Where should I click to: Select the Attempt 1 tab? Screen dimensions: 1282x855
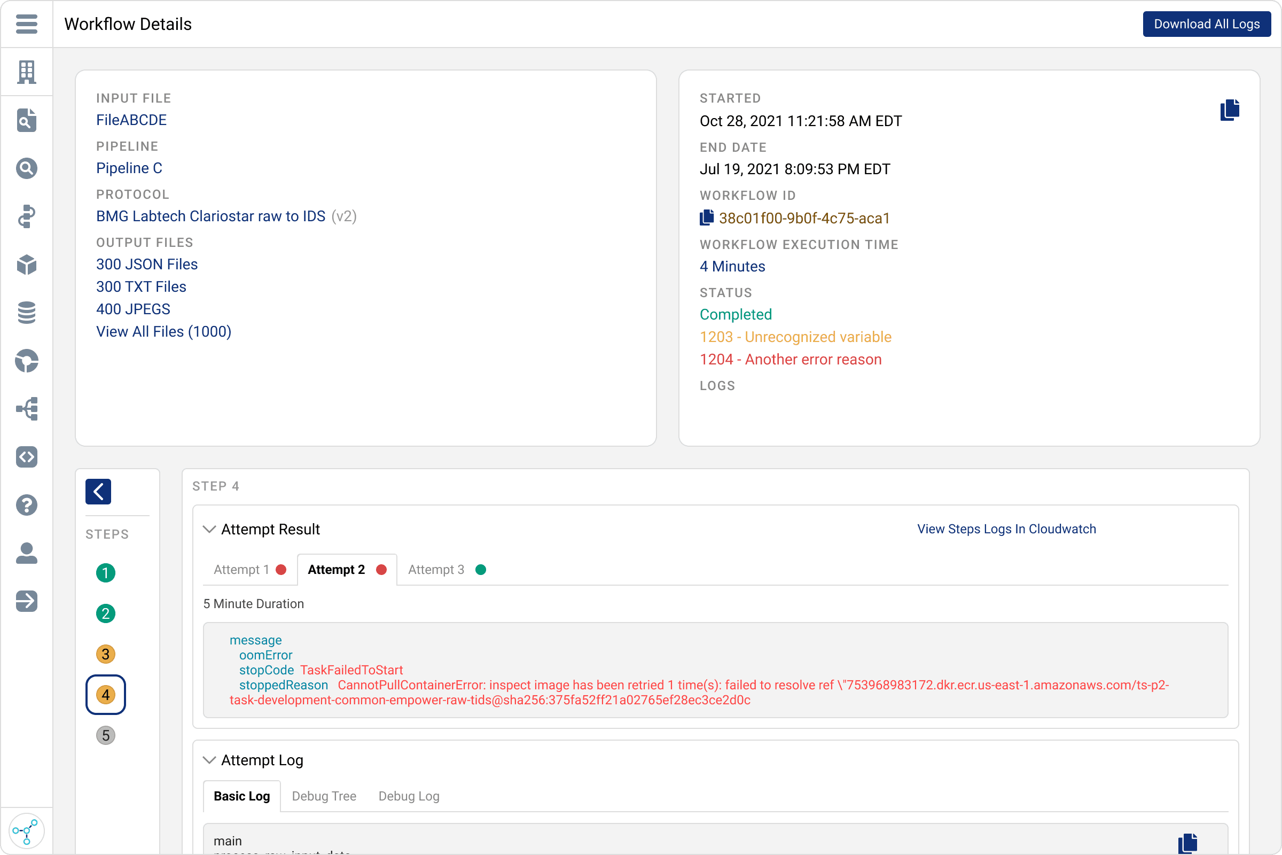249,570
